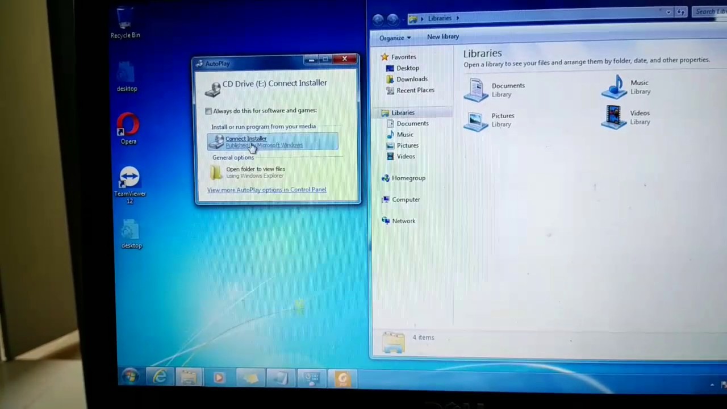Click the Forward arrow in Libraries window
The height and width of the screenshot is (409, 727).
392,19
